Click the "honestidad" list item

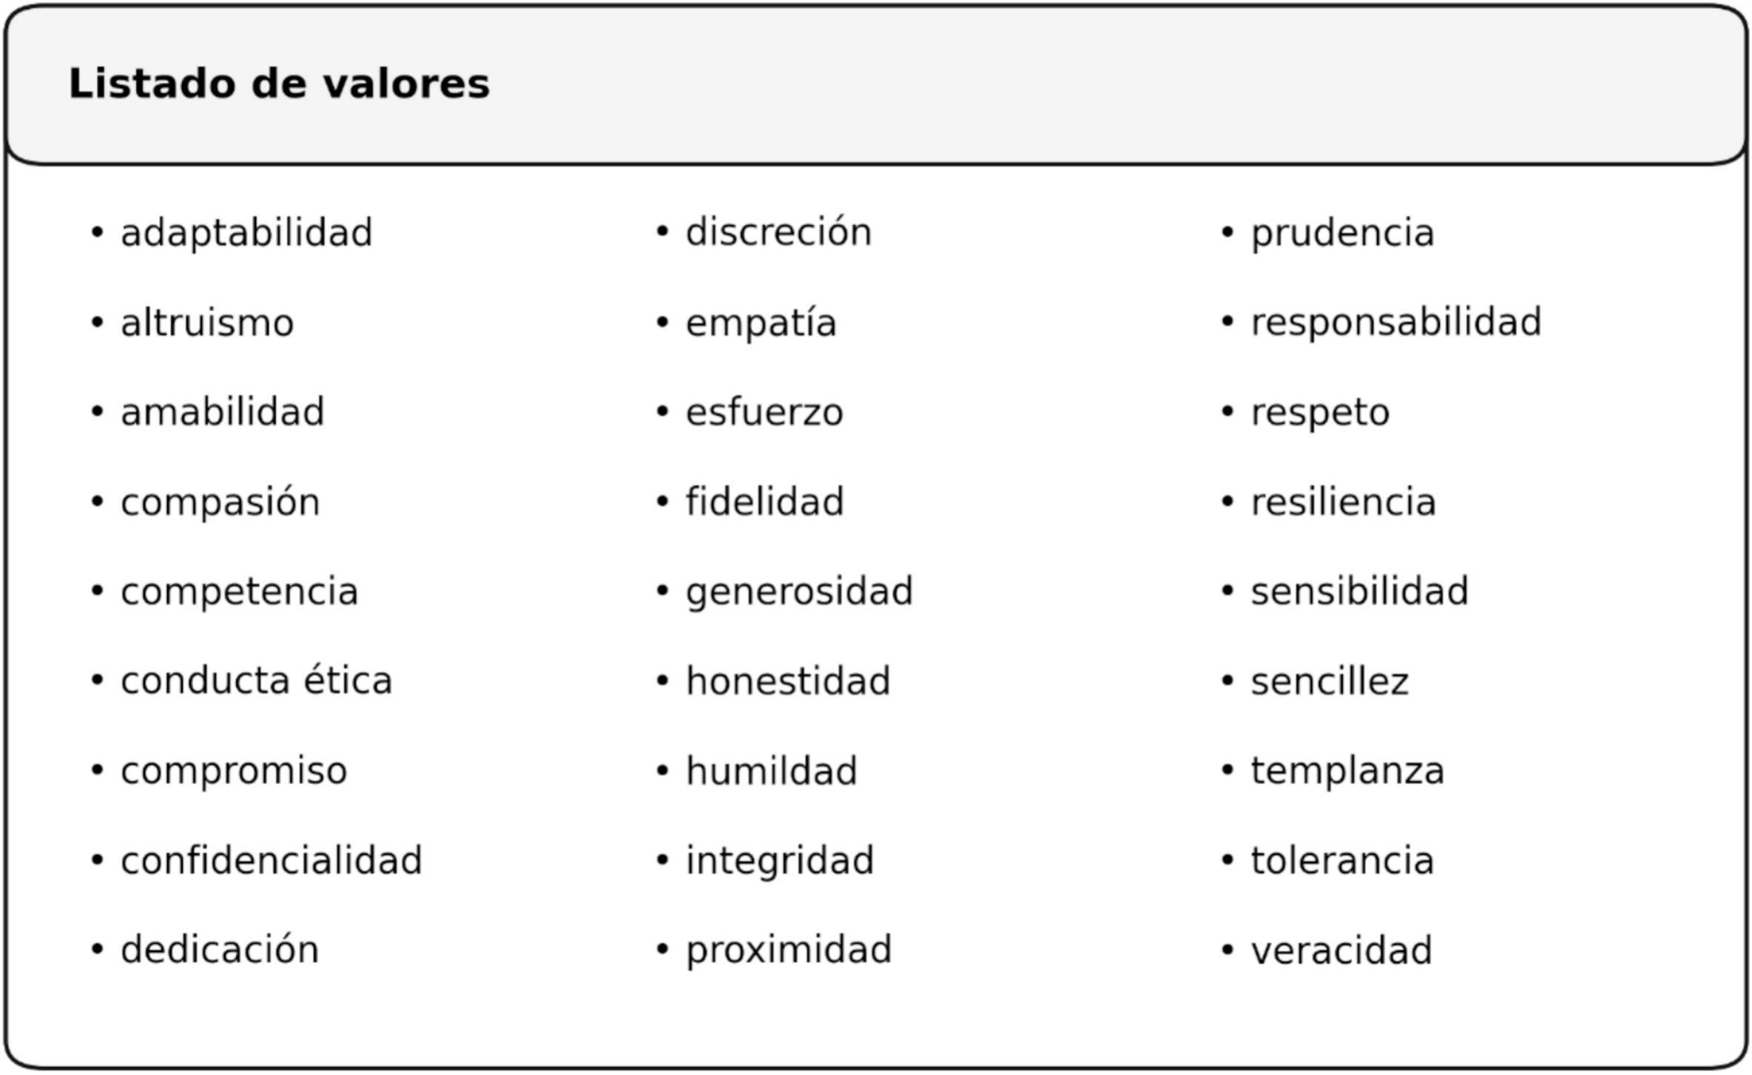(788, 681)
